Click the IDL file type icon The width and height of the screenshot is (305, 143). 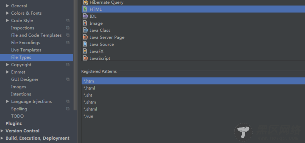pyautogui.click(x=85, y=16)
